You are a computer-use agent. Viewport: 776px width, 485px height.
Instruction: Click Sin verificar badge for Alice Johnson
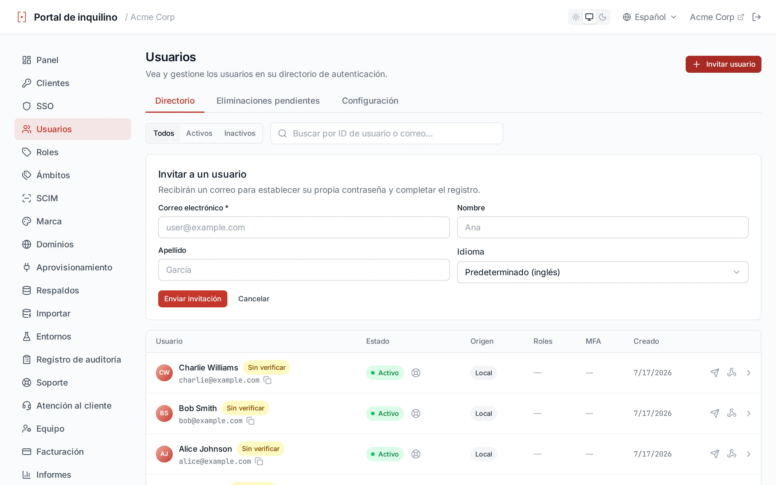tap(260, 449)
